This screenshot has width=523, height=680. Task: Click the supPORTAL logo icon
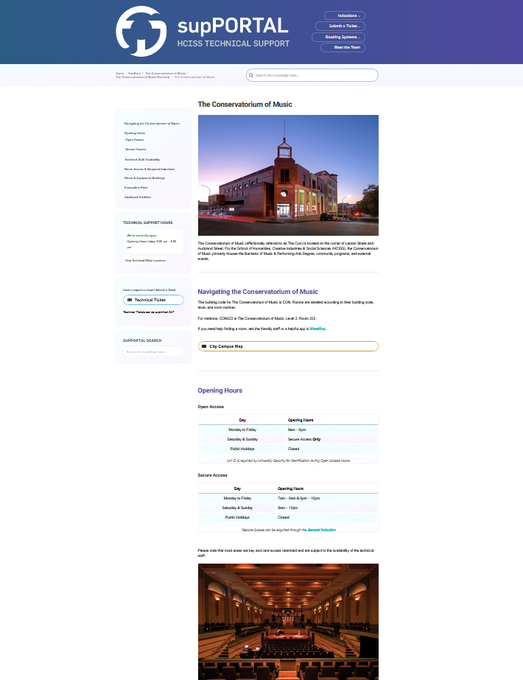141,31
